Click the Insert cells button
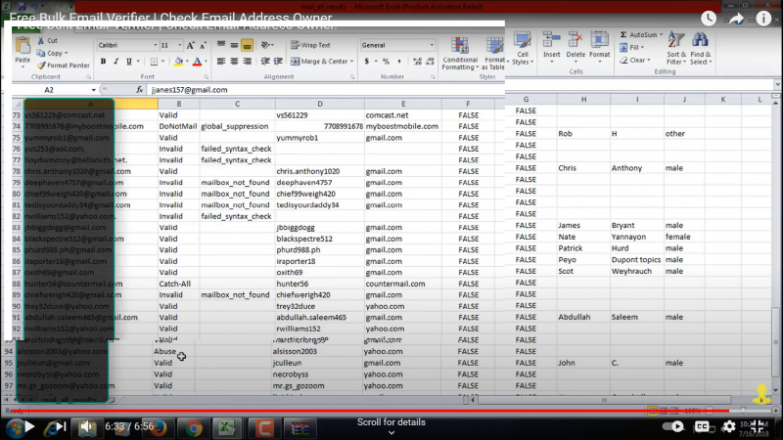Viewport: 783px width, 440px height. click(551, 47)
